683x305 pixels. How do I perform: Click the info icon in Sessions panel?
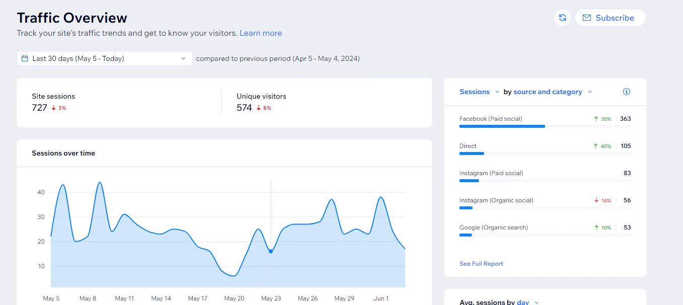coord(627,92)
